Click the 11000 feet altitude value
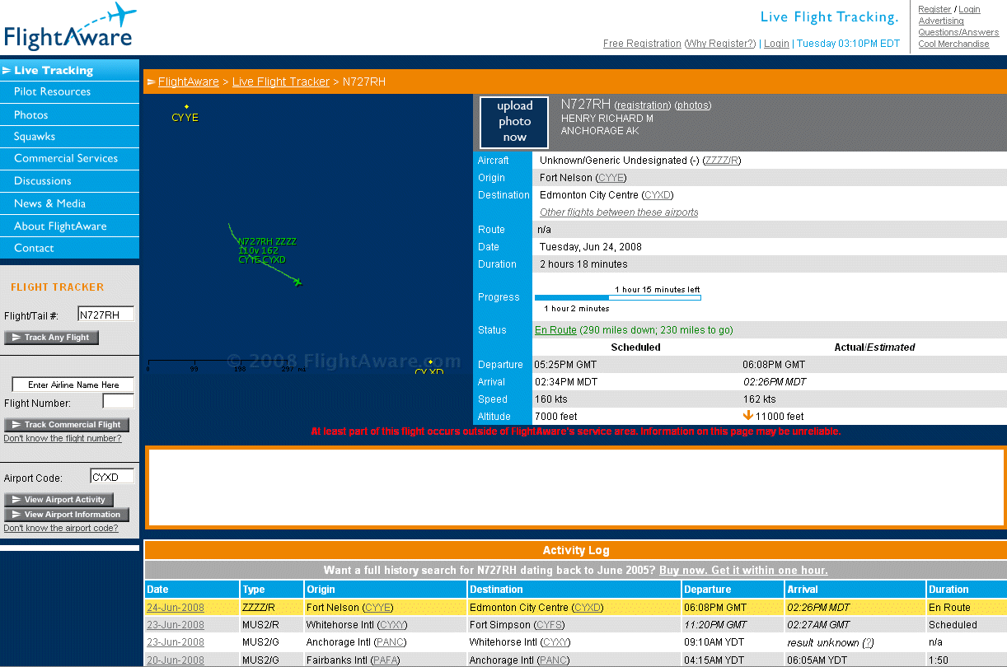This screenshot has width=1007, height=667. pos(780,417)
